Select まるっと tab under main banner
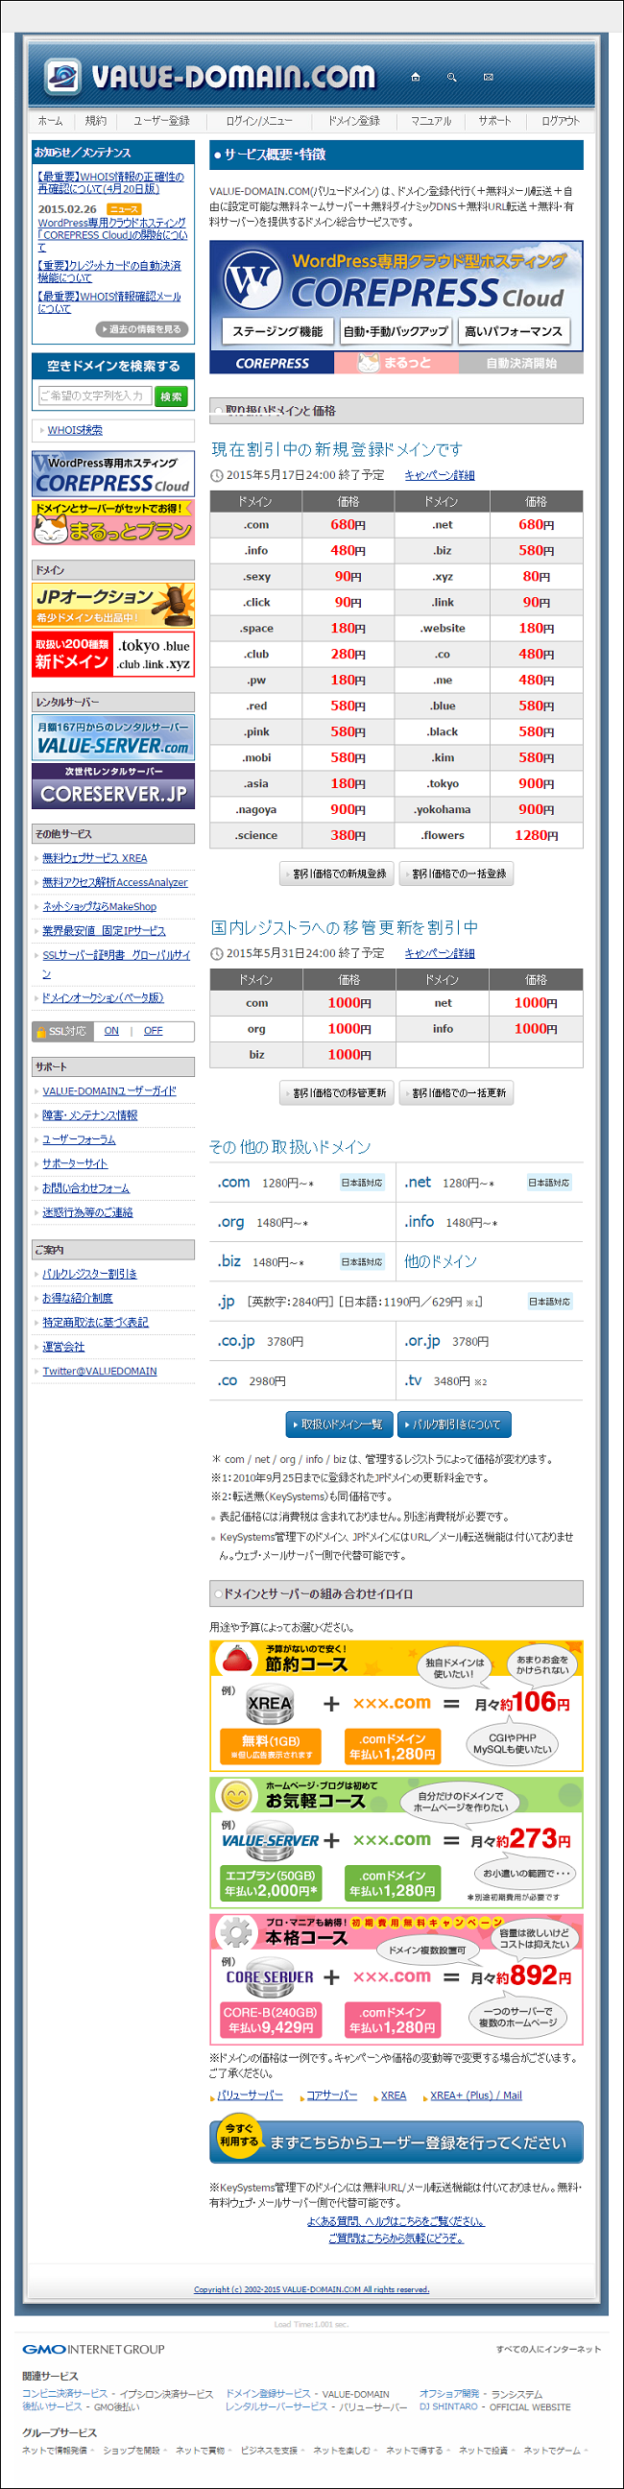 pyautogui.click(x=396, y=363)
